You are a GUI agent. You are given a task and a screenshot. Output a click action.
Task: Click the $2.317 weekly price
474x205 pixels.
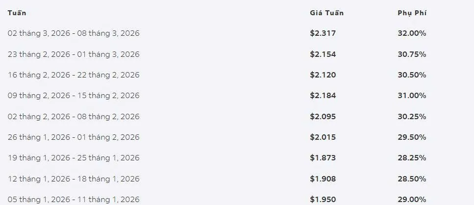pyautogui.click(x=323, y=33)
